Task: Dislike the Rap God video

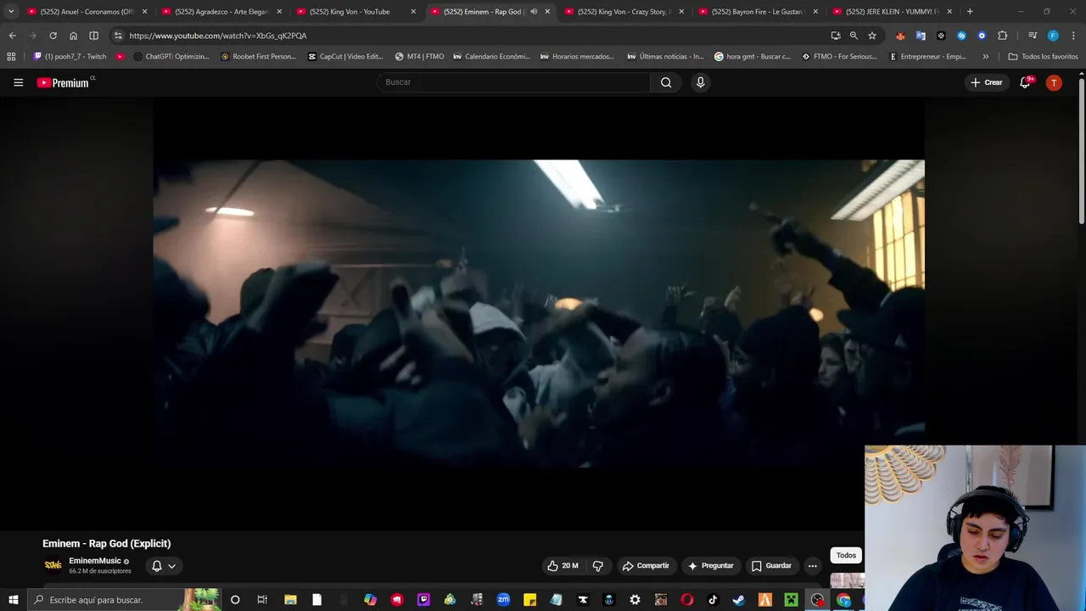Action: [598, 566]
